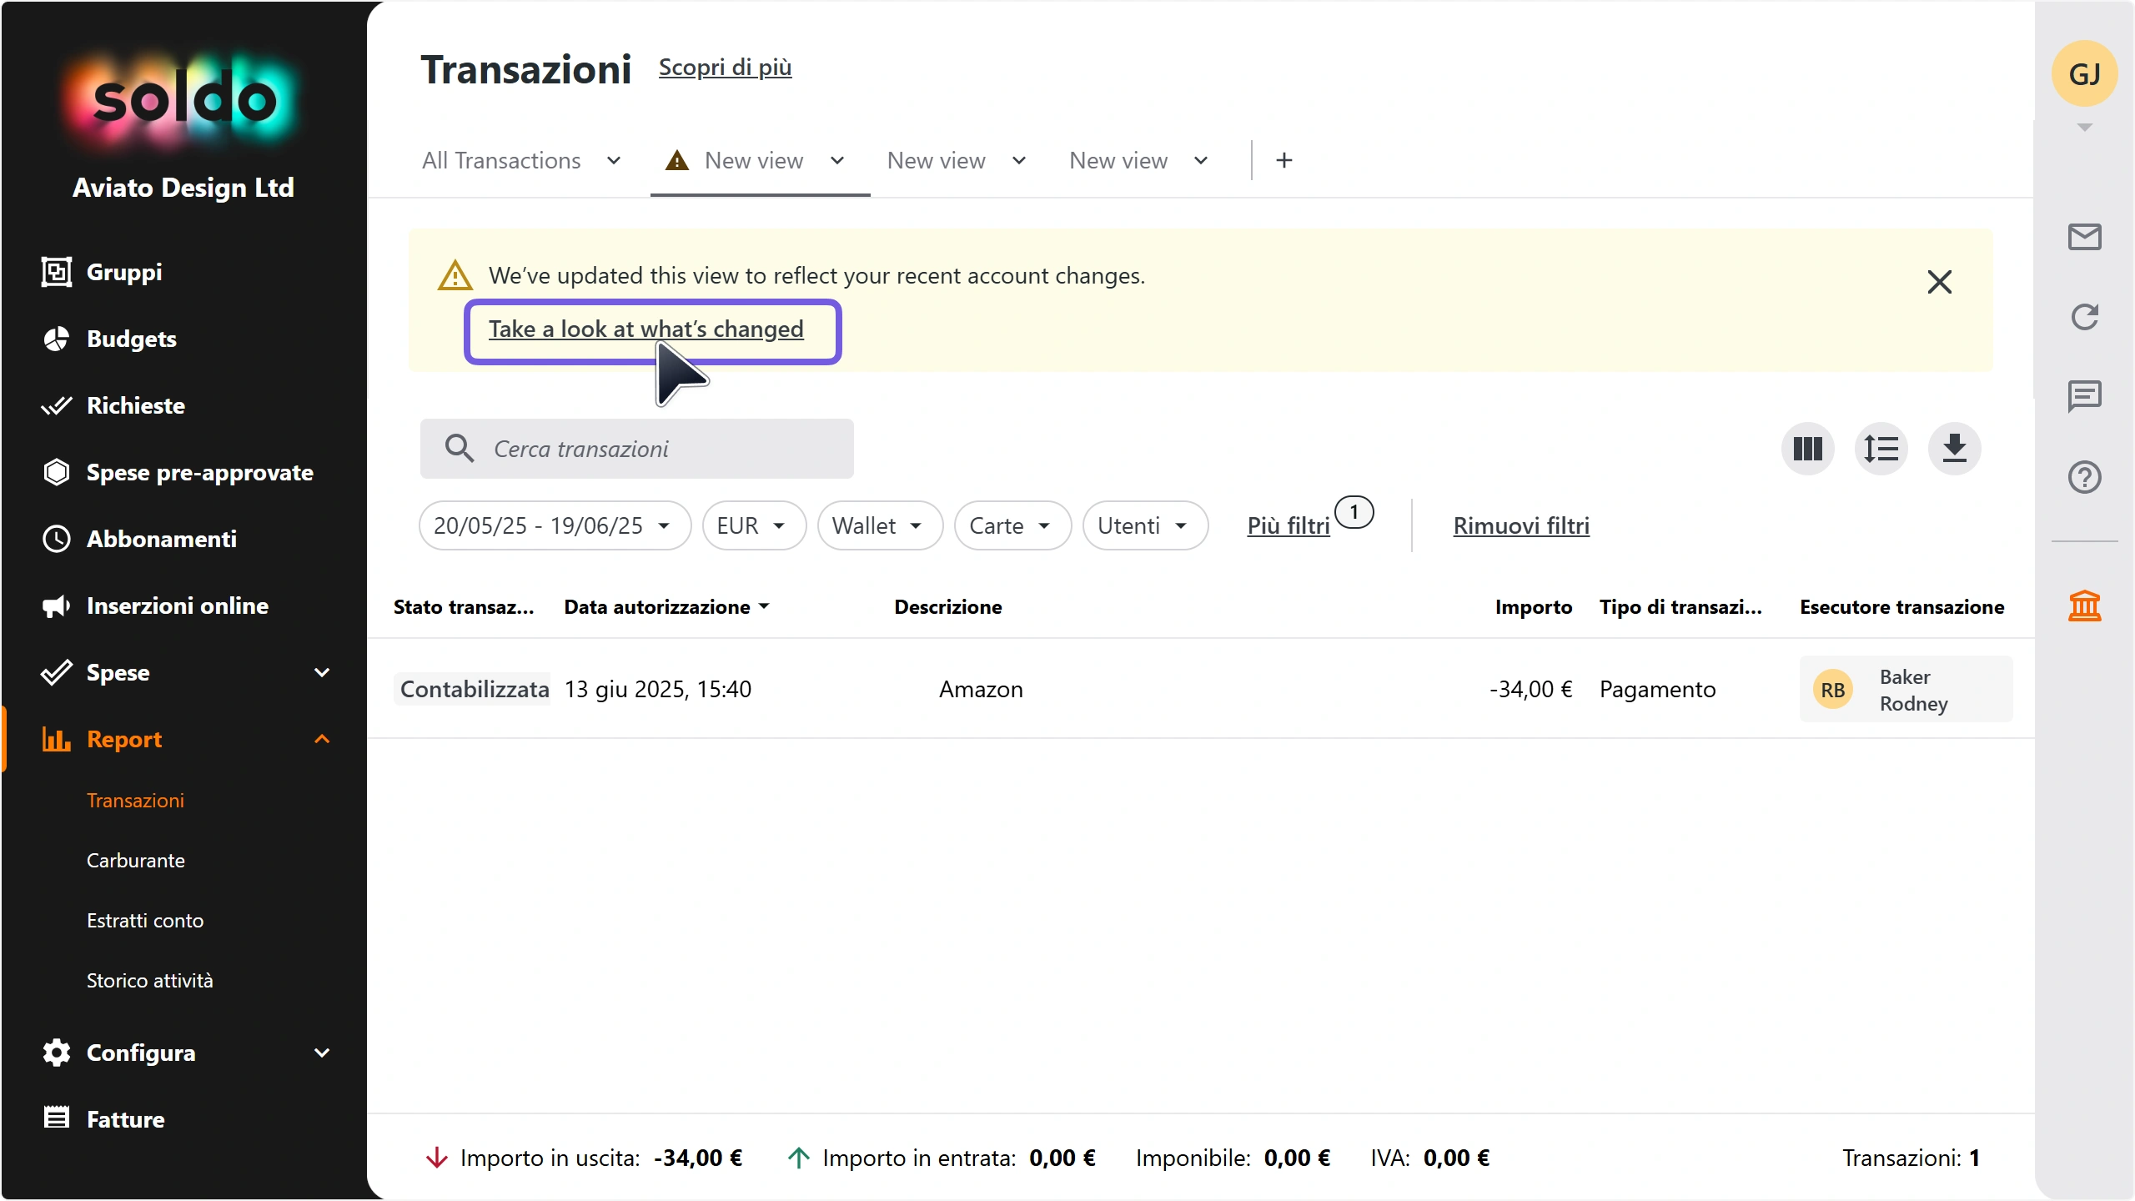This screenshot has width=2135, height=1201.
Task: Open Estratti conto in the sidebar
Action: (x=145, y=920)
